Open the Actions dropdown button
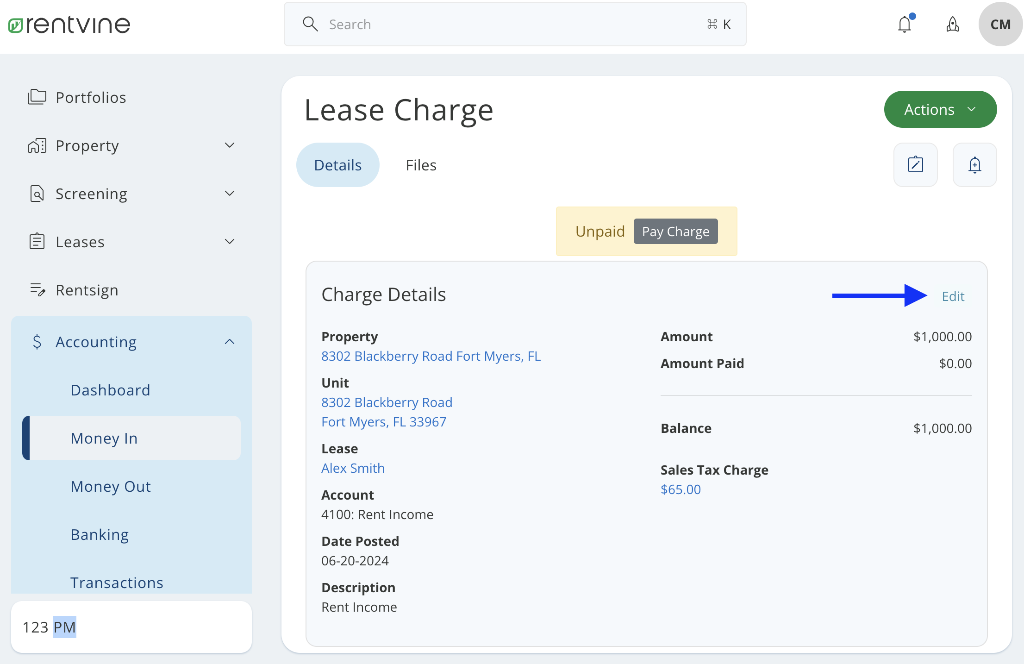Screen dimensions: 1024x664 [940, 109]
